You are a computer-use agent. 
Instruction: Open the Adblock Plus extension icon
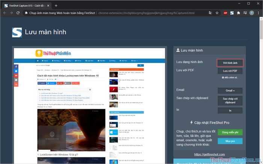tap(225, 13)
